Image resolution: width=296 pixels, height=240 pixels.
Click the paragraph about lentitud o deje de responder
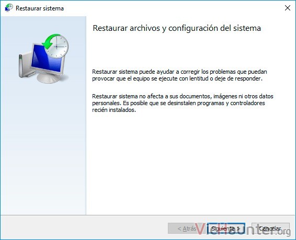(179, 75)
